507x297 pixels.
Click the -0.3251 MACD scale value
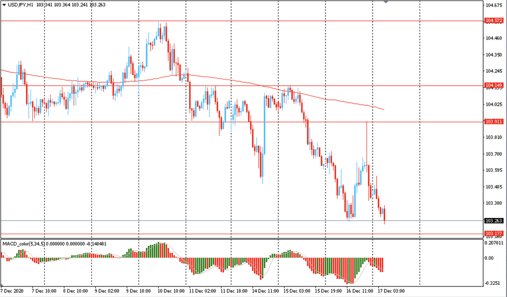tap(493, 283)
